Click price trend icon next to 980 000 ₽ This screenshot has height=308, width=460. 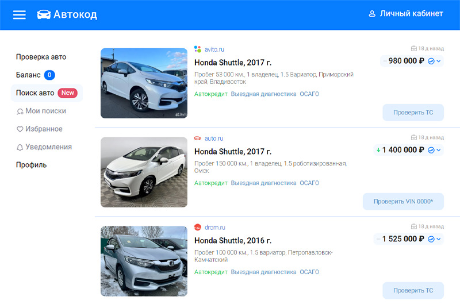[431, 61]
